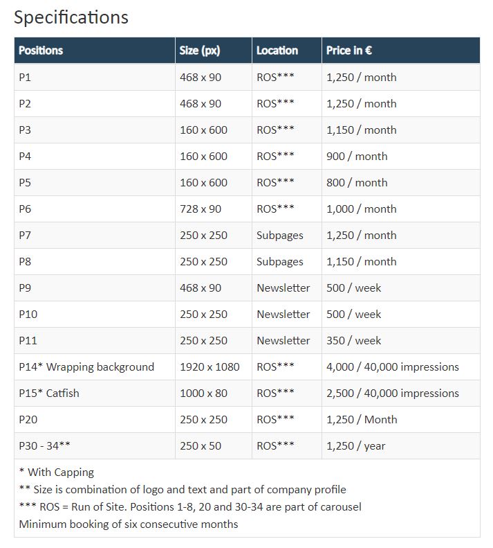
Task: Select the 1000 x 80 size cell
Action: click(x=203, y=394)
